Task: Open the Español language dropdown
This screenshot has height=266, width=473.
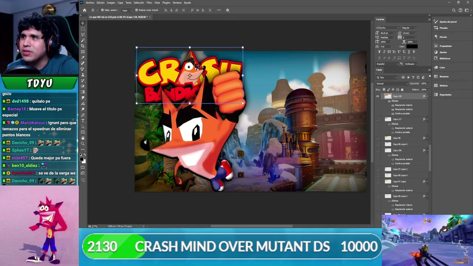Action: click(388, 64)
